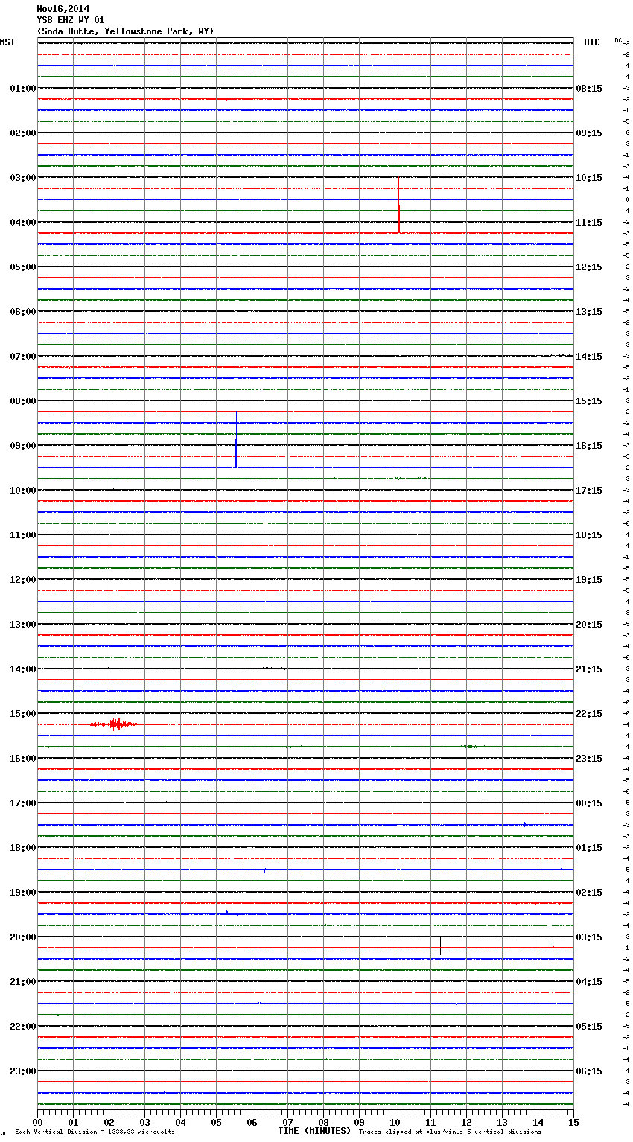
Task: Click the 08:15 UTC time label
Action: click(x=589, y=89)
